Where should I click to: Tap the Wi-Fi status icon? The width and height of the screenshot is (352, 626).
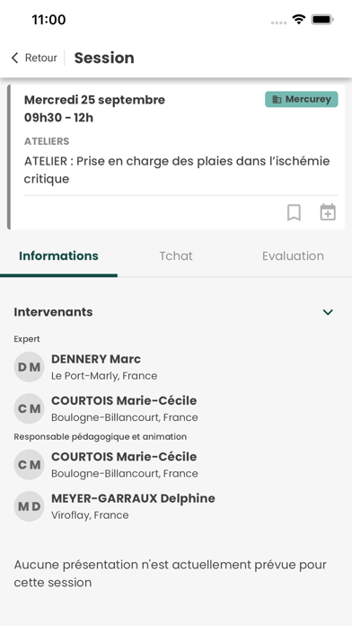coord(299,19)
